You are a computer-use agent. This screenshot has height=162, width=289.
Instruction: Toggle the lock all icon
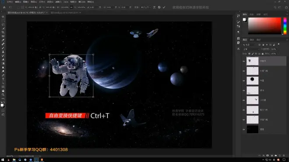[x=263, y=54]
